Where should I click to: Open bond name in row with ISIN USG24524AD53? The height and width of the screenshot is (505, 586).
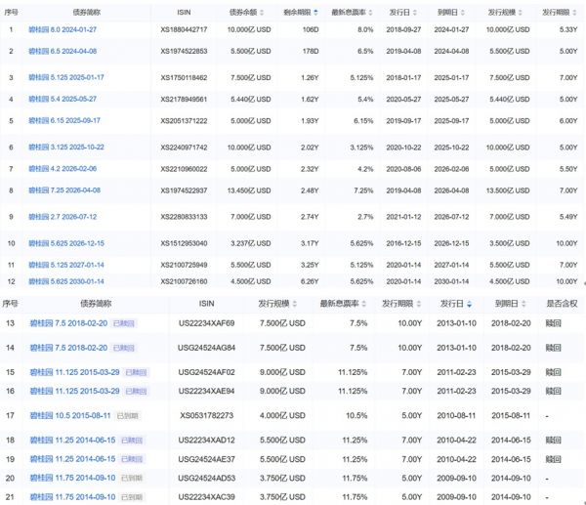72,478
